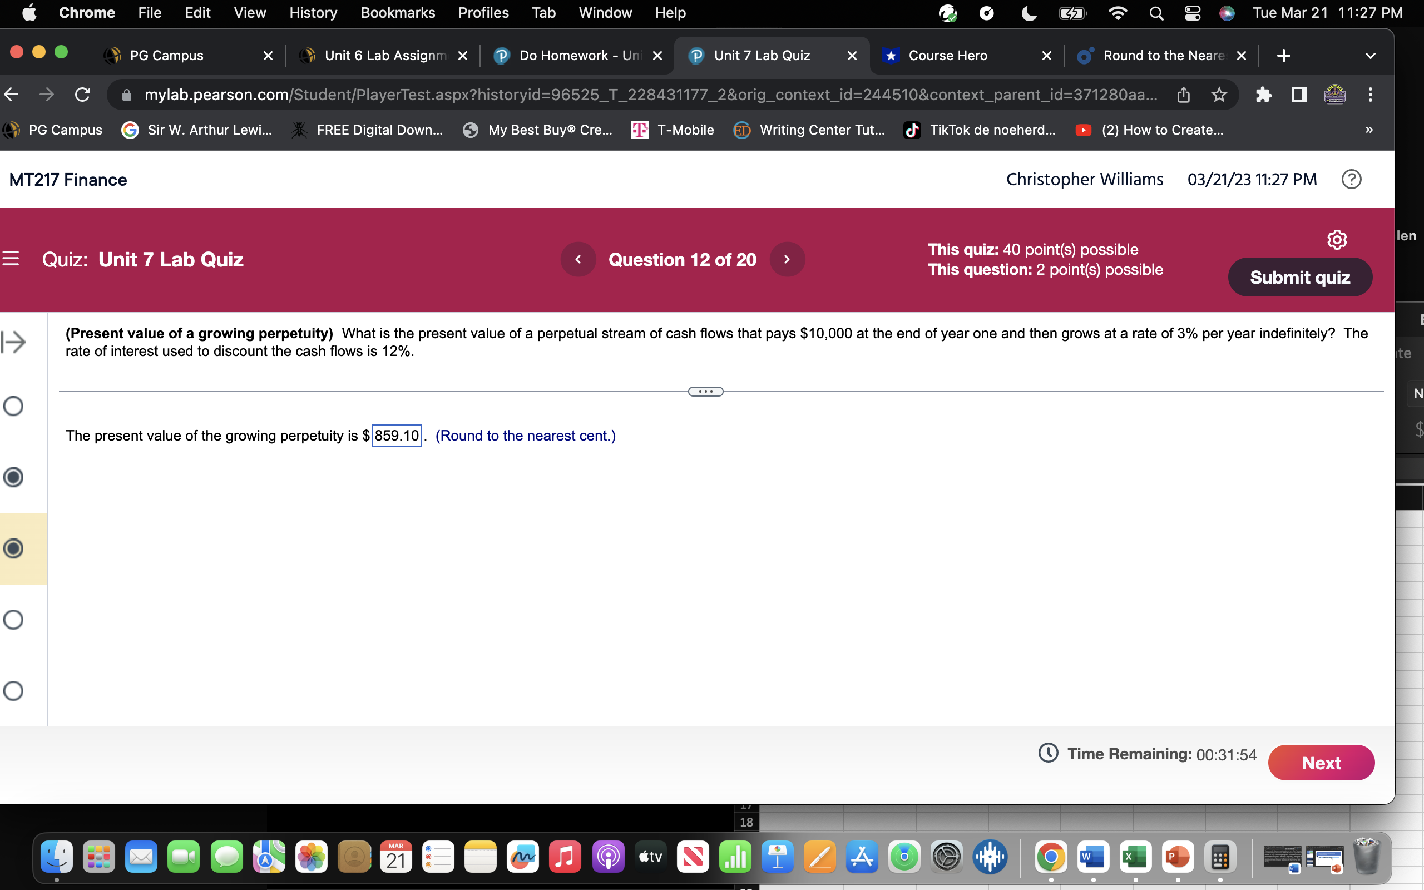Click the Next button

pyautogui.click(x=1322, y=762)
